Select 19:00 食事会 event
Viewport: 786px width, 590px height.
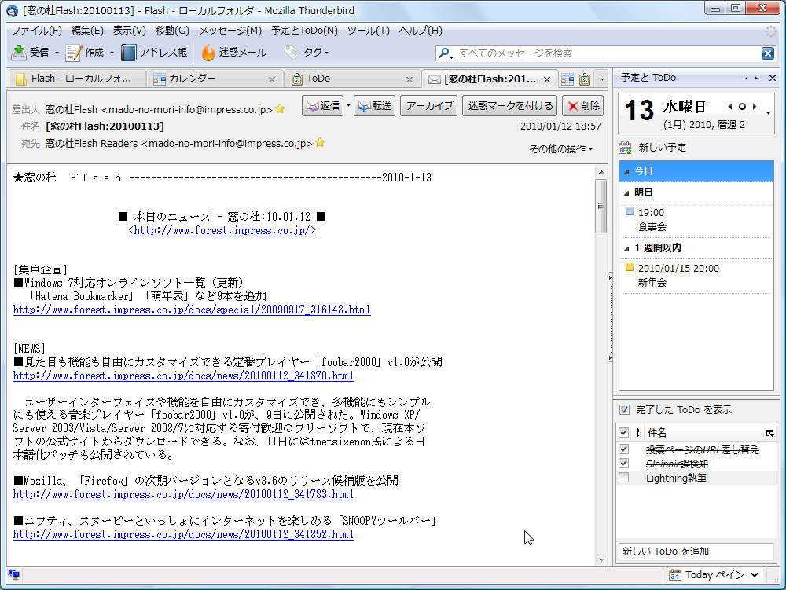click(696, 219)
